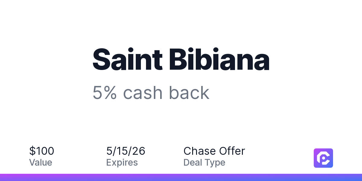Click the word "Offer" in the deal type
This screenshot has height=181, width=362.
232,151
